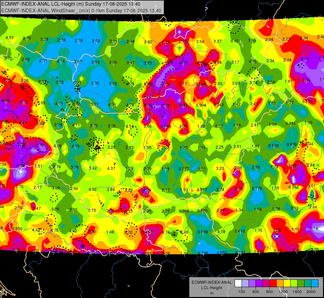324x298 pixels.
Task: Click the wind shear value 5.65
Action: point(77,104)
